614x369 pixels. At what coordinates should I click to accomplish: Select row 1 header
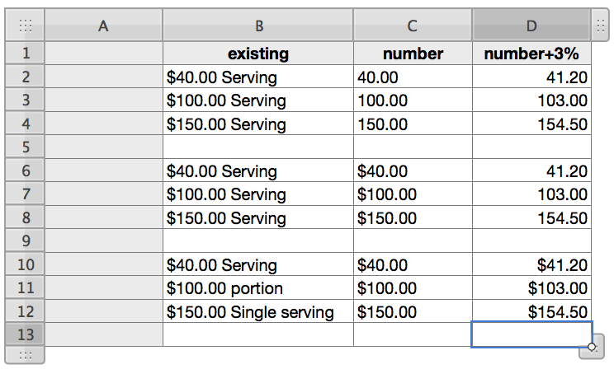point(25,54)
